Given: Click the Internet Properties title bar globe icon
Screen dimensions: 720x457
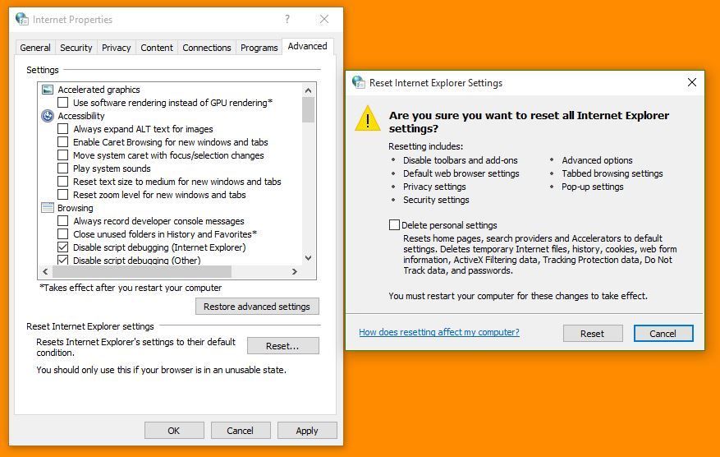Looking at the screenshot, I should click(22, 19).
